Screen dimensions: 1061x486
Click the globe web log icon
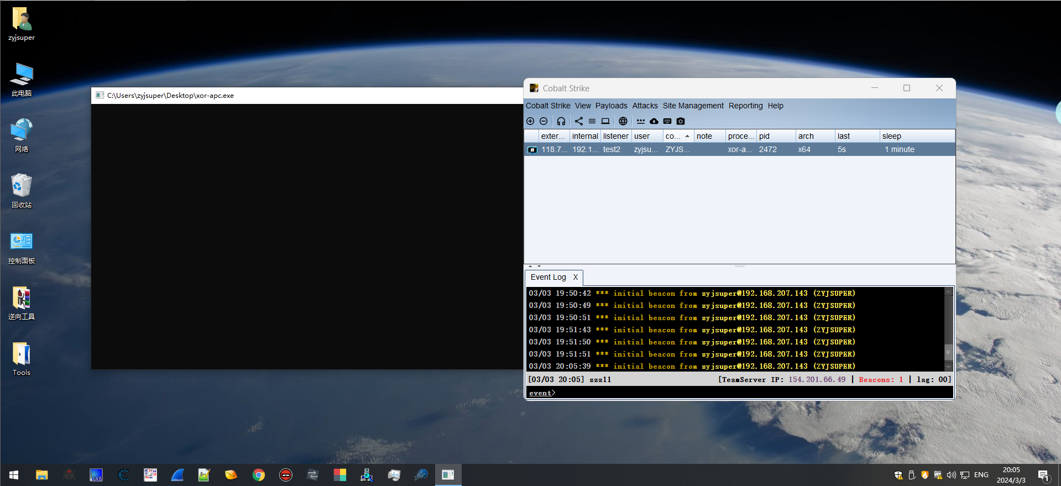(x=623, y=121)
